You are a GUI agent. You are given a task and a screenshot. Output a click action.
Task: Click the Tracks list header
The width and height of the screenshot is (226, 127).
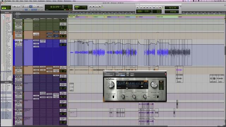pos(7,12)
